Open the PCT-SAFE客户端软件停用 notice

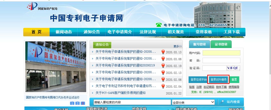pyautogui.click(x=120, y=93)
